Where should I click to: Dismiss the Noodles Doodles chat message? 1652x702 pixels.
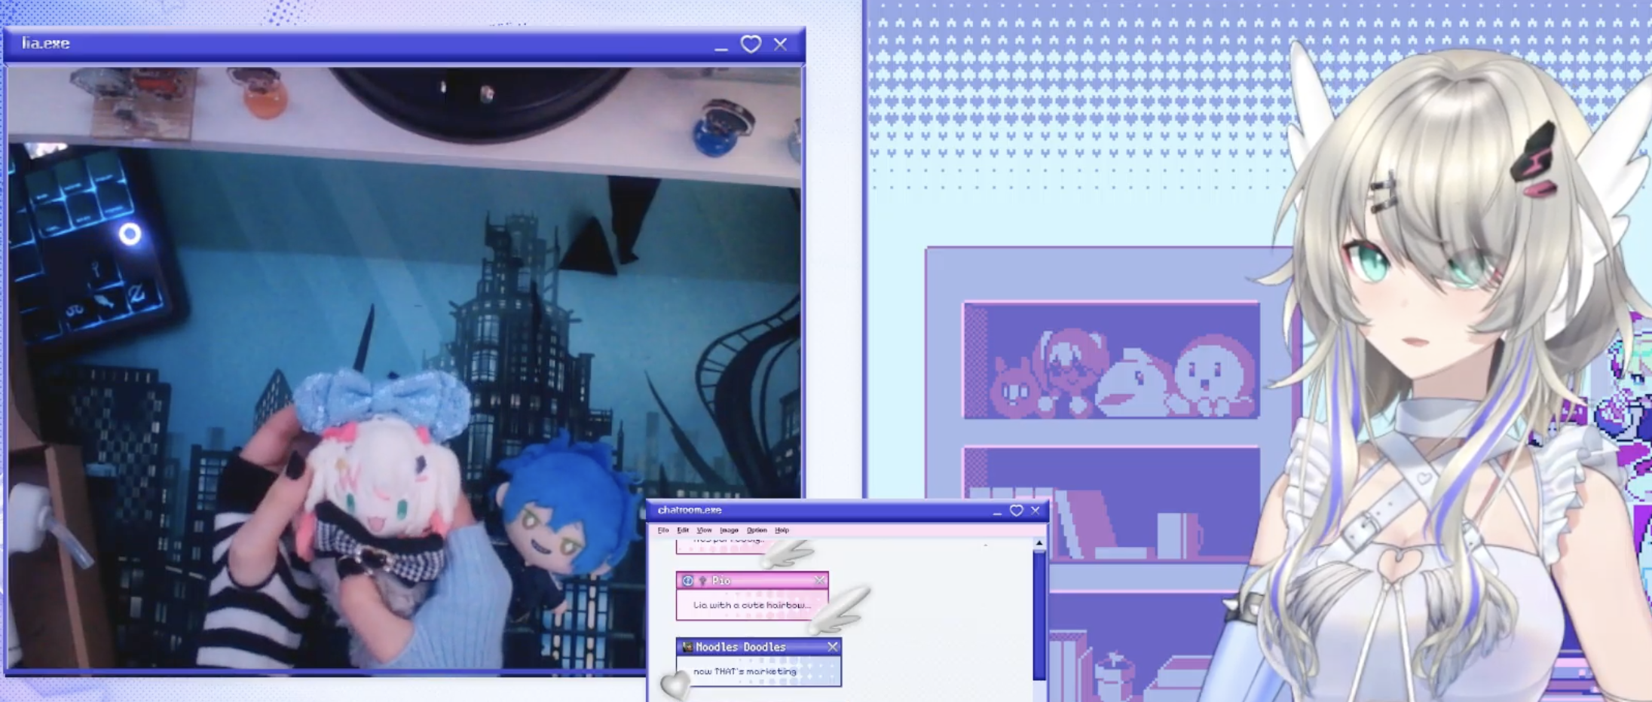[x=833, y=647]
